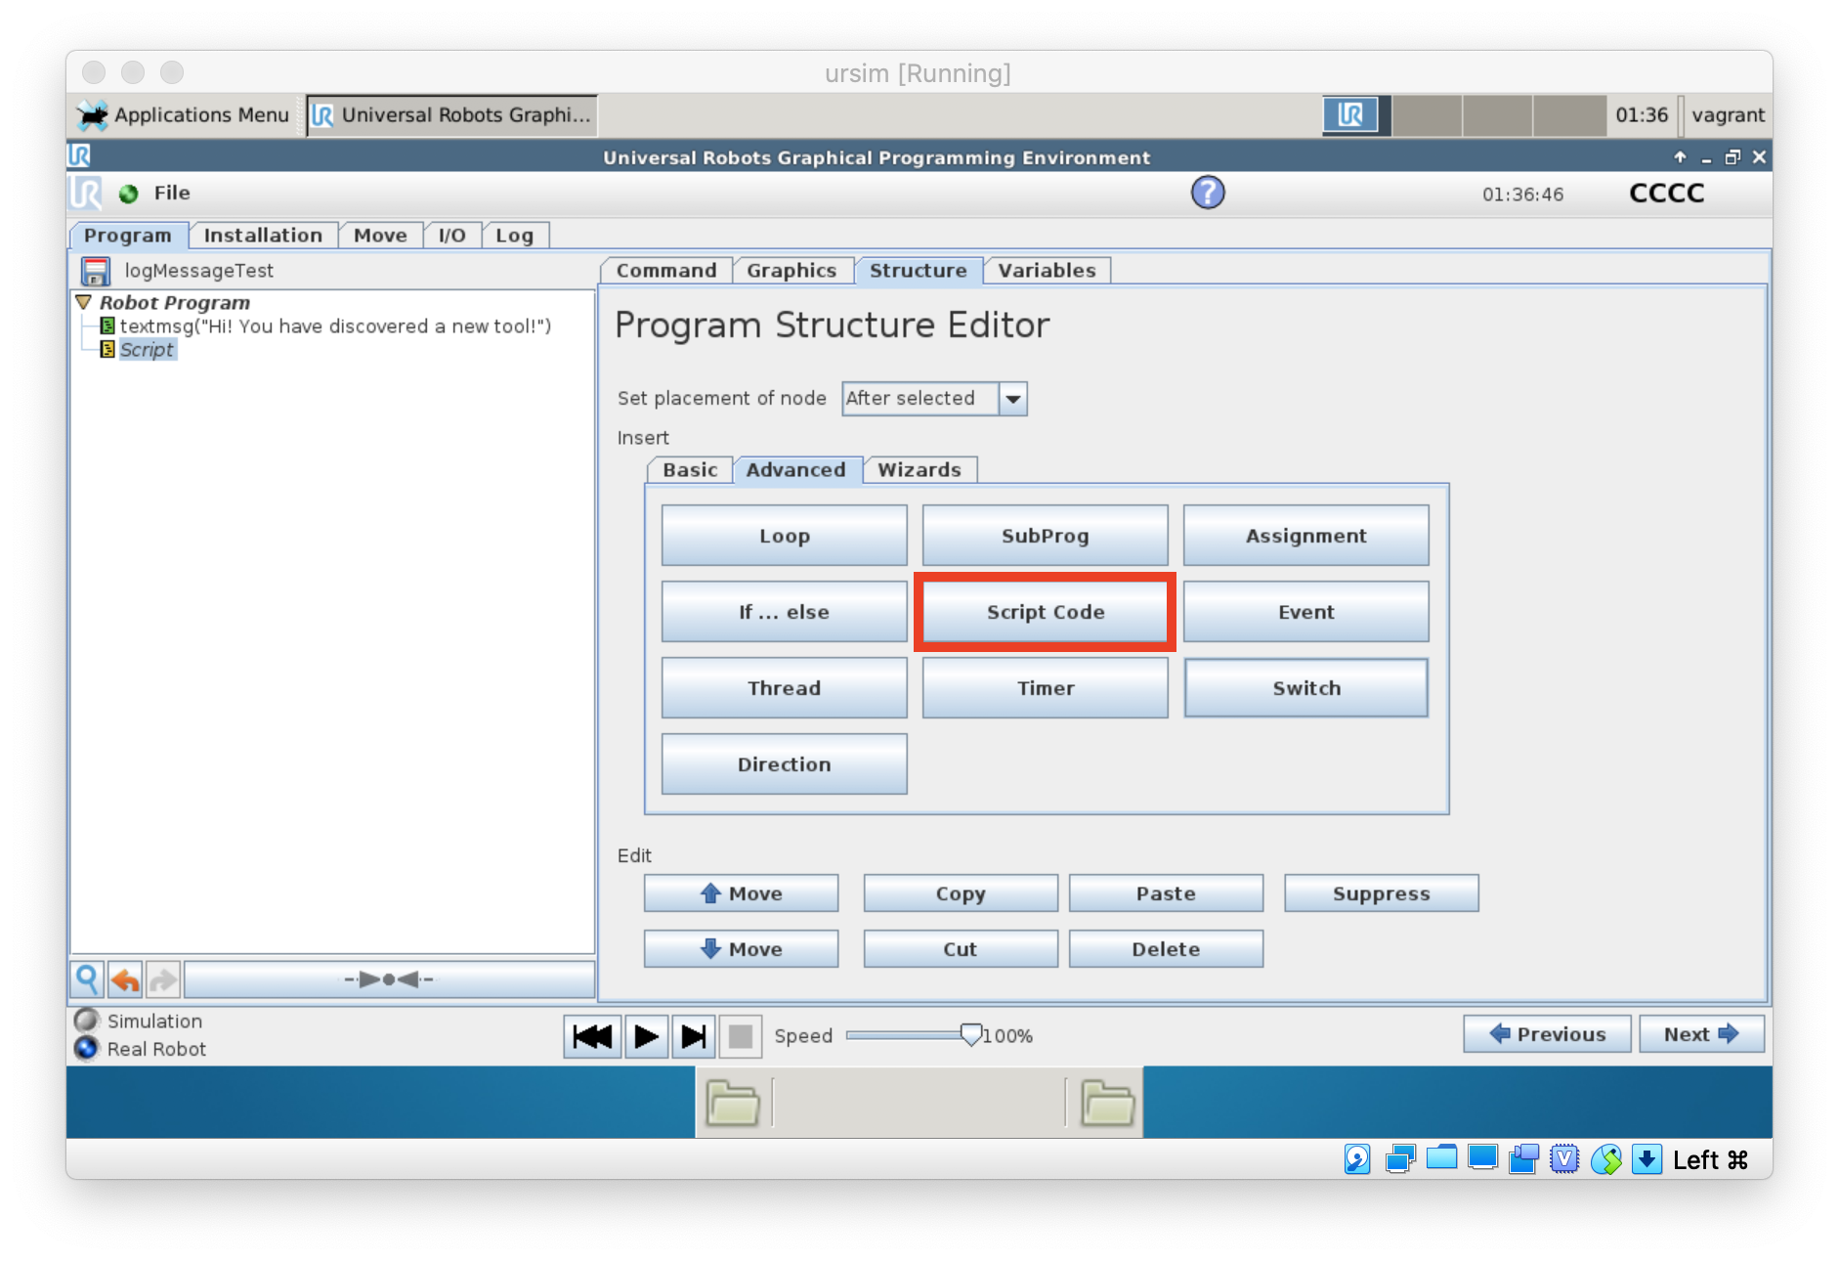Viewport: 1839px width, 1261px height.
Task: Insert a Script Code node
Action: click(1045, 612)
